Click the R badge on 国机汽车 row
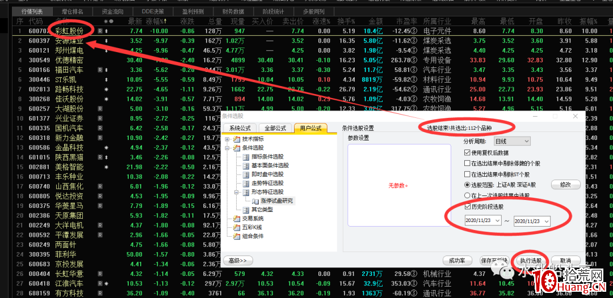613x298 pixels. point(100,129)
